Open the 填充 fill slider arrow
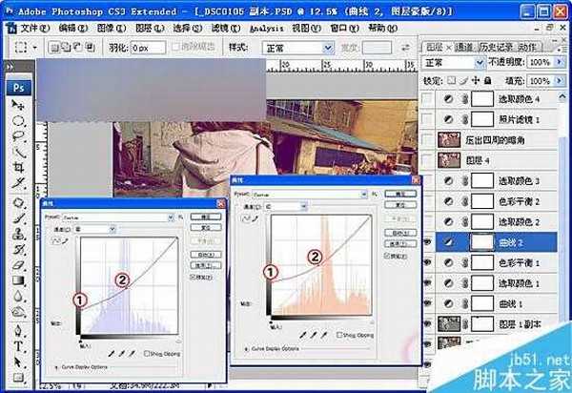The height and width of the screenshot is (393, 572). 560,81
